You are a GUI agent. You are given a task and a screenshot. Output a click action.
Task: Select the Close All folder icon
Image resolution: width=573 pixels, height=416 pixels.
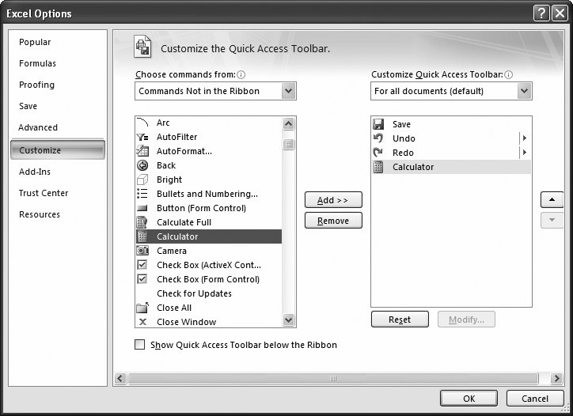pyautogui.click(x=142, y=308)
